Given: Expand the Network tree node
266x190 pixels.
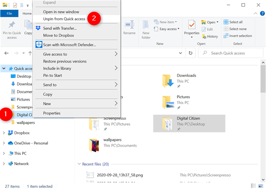Looking at the screenshot, I should coord(4,164).
